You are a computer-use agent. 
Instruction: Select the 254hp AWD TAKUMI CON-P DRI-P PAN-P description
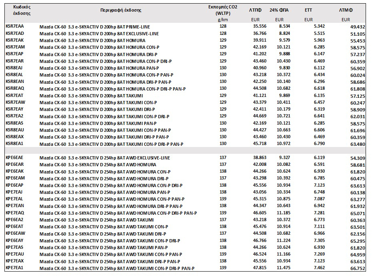pyautogui.click(x=117, y=268)
